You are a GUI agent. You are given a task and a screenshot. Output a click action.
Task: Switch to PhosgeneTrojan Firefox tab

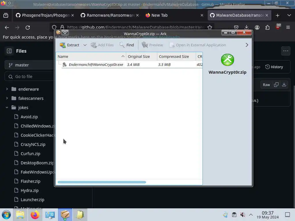coord(45,15)
